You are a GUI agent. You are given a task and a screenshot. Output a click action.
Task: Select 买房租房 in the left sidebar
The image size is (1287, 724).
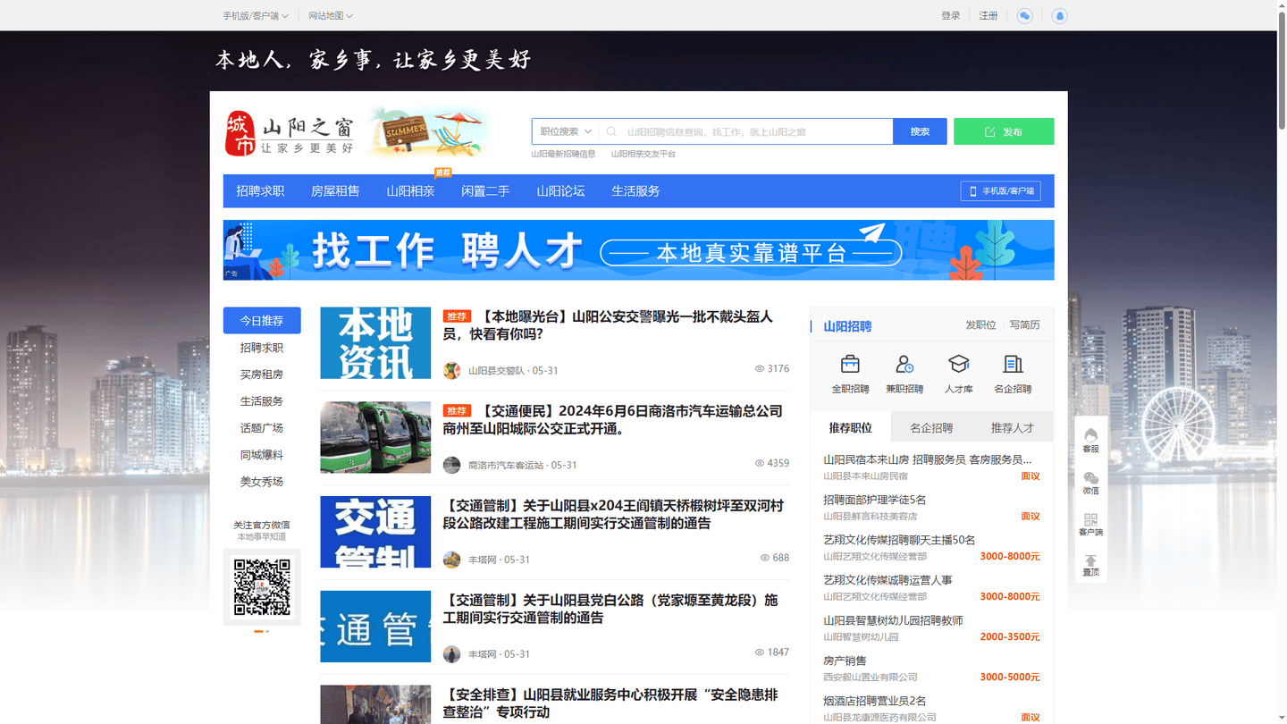262,374
